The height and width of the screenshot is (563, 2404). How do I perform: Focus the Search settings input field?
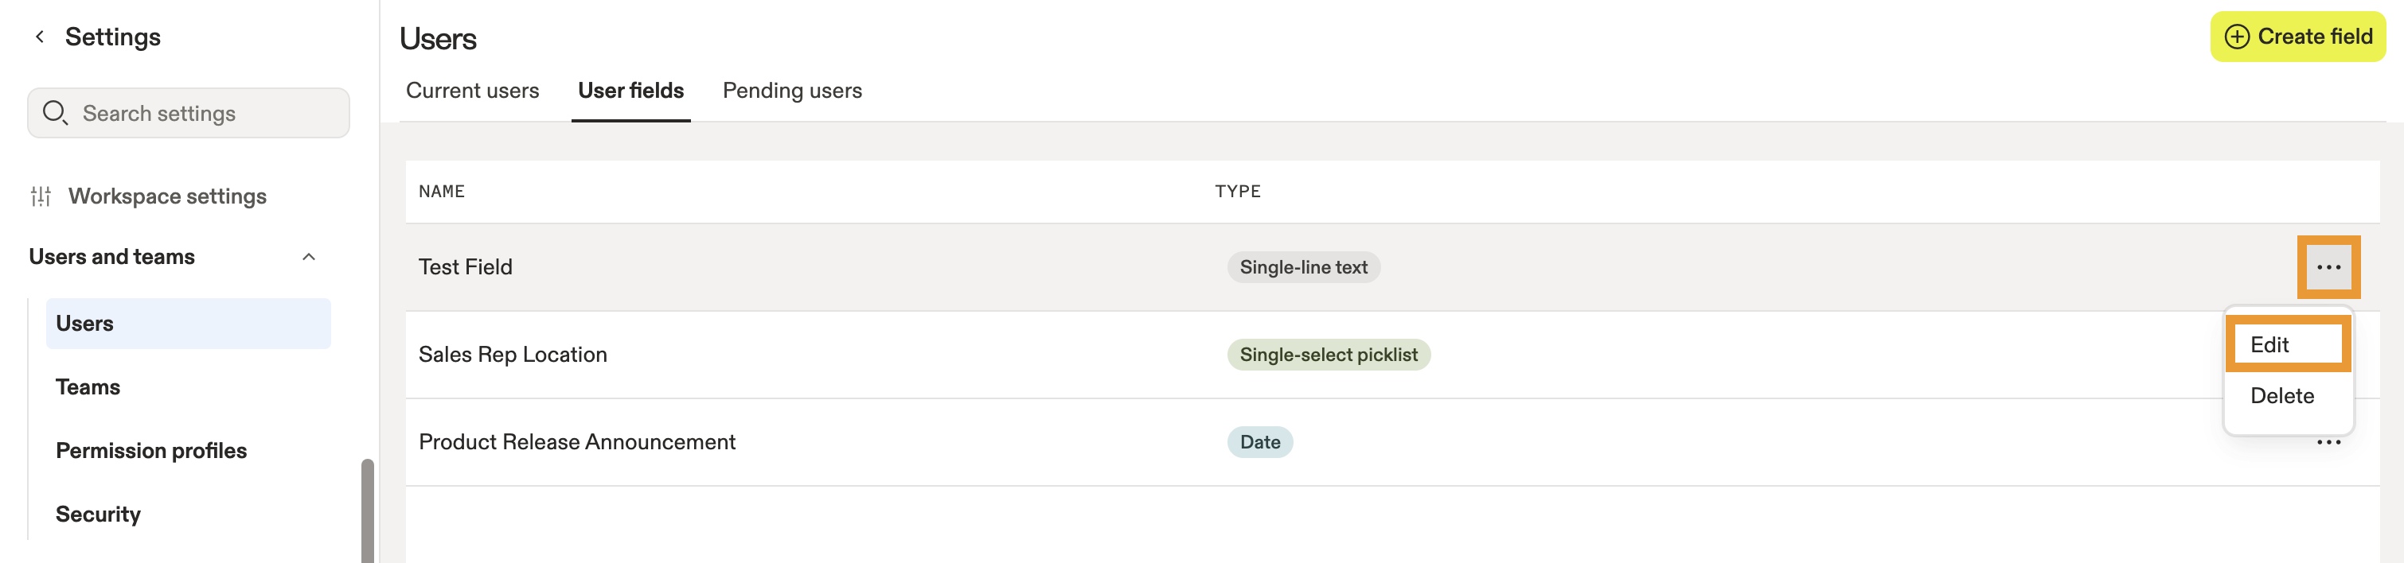click(x=189, y=113)
